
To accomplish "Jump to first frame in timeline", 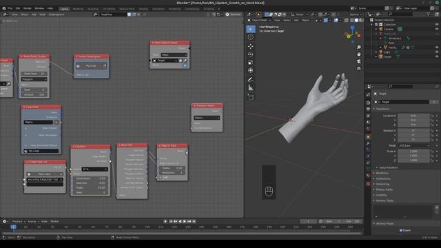I will (171, 222).
